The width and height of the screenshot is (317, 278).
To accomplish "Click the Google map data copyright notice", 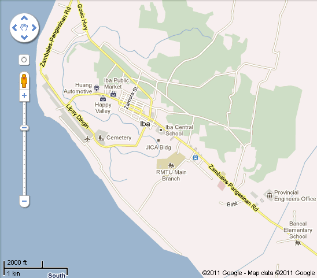I will tap(259, 273).
